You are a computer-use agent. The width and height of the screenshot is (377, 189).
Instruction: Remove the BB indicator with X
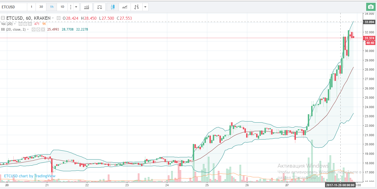pyautogui.click(x=43, y=29)
